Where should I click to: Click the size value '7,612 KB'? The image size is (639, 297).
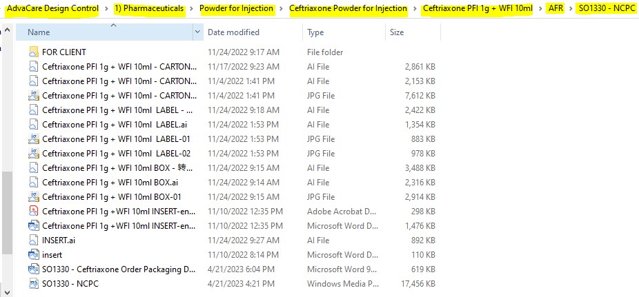pos(420,96)
